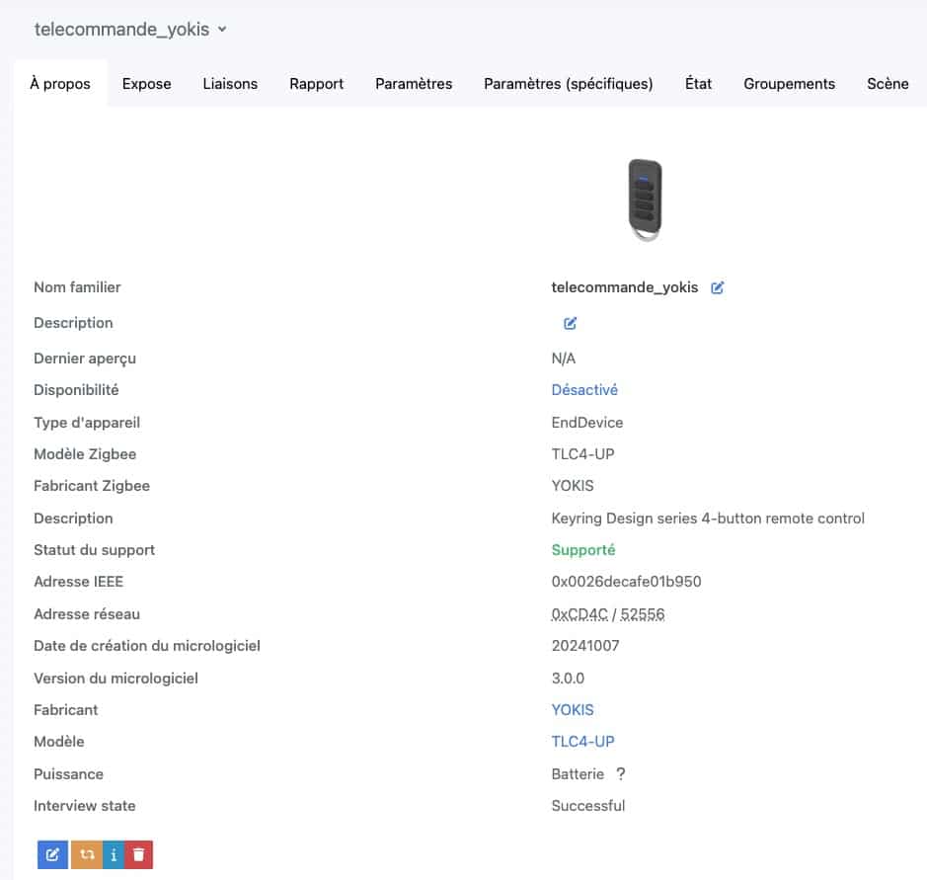The image size is (927, 880).
Task: Select the Scène tab
Action: [888, 84]
